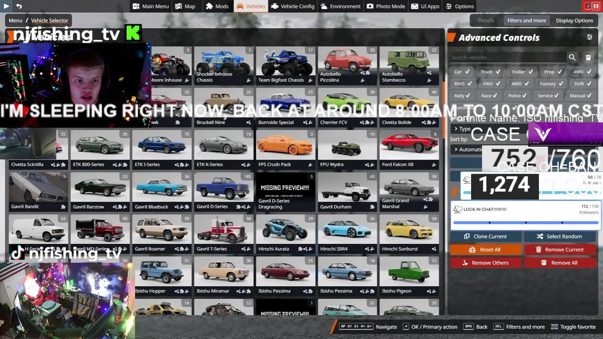Switch to Details tab
The width and height of the screenshot is (603, 339).
[x=486, y=20]
